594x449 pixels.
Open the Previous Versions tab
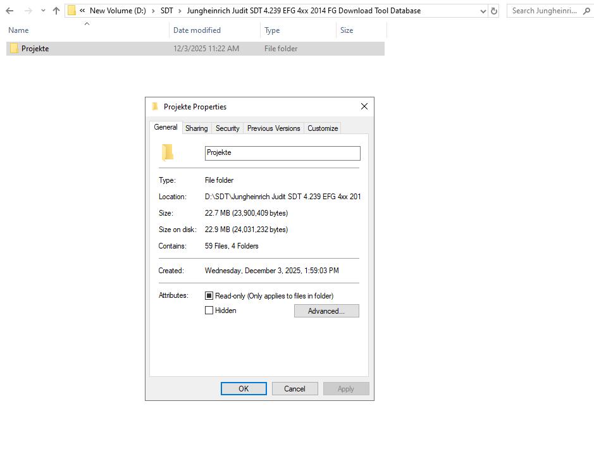pos(273,128)
